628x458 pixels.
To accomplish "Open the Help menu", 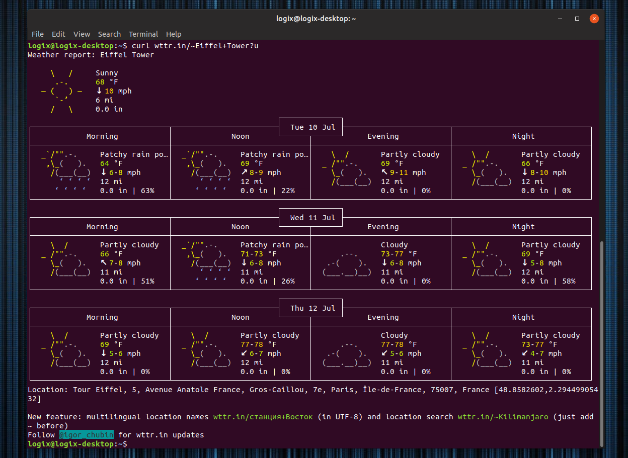I will [174, 34].
